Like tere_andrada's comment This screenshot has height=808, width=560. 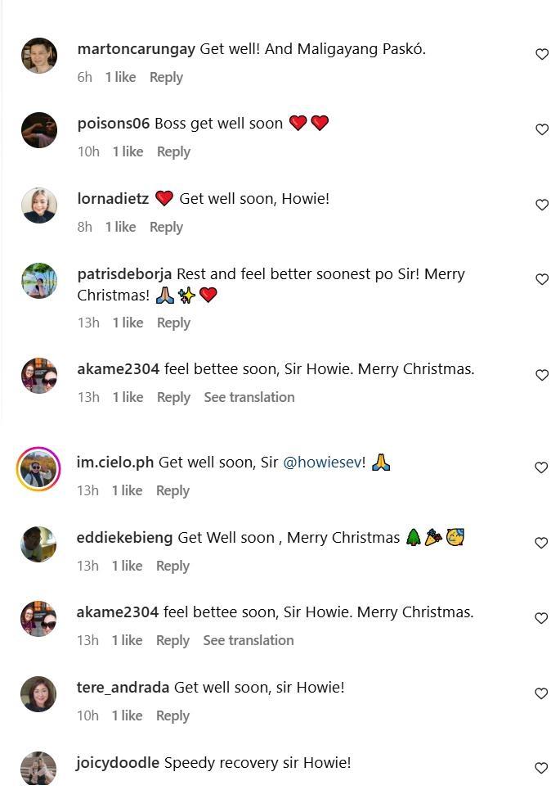pos(541,693)
